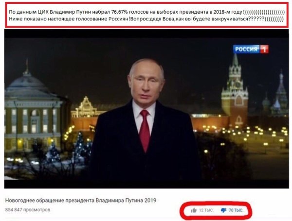Click the 2019 year in the video title
This screenshot has height=221, width=292.
pos(150,201)
